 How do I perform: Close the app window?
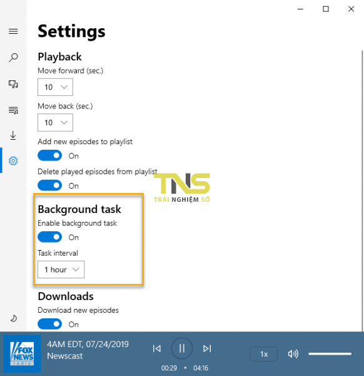pos(351,9)
